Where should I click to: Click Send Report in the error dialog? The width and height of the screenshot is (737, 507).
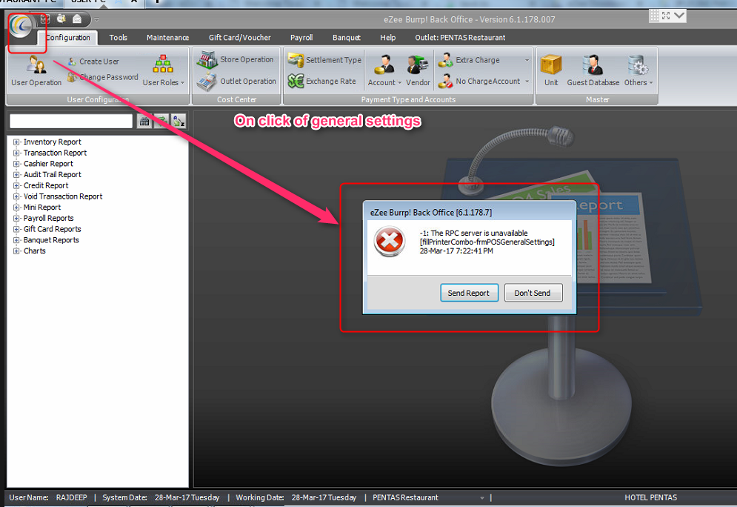pos(469,293)
